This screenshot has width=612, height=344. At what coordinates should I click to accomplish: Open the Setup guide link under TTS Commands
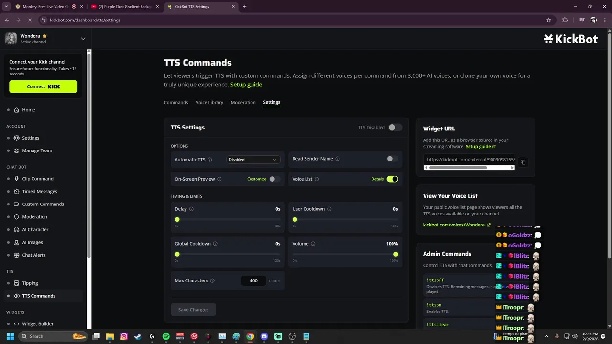[246, 85]
